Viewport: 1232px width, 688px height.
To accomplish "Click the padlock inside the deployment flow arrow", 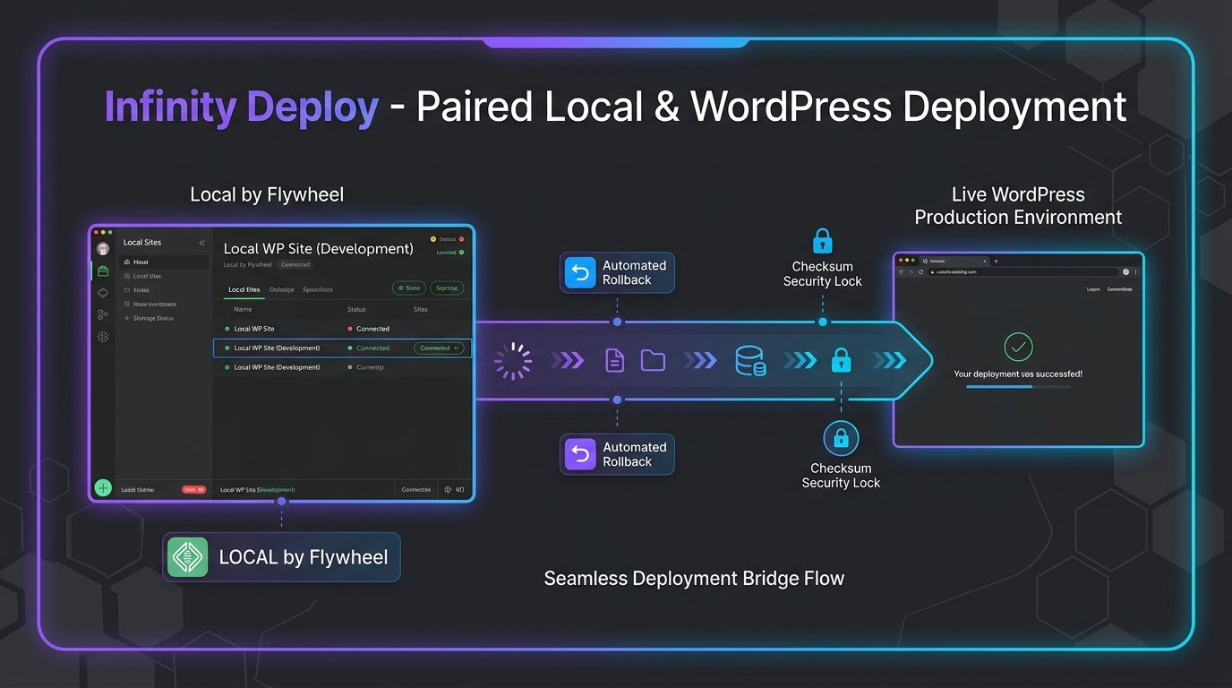I will point(840,360).
